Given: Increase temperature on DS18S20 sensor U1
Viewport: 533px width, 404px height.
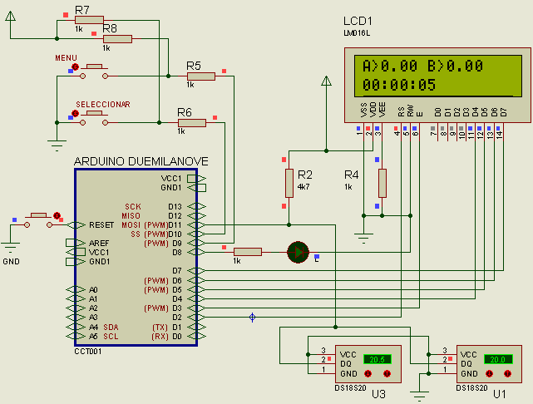Looking at the screenshot, I should pos(508,373).
